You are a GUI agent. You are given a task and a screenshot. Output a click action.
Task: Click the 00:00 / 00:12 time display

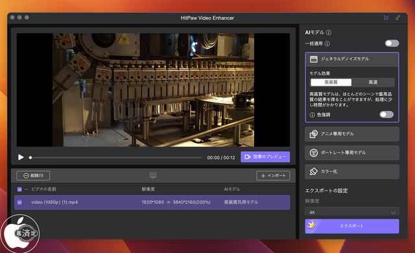coord(221,158)
